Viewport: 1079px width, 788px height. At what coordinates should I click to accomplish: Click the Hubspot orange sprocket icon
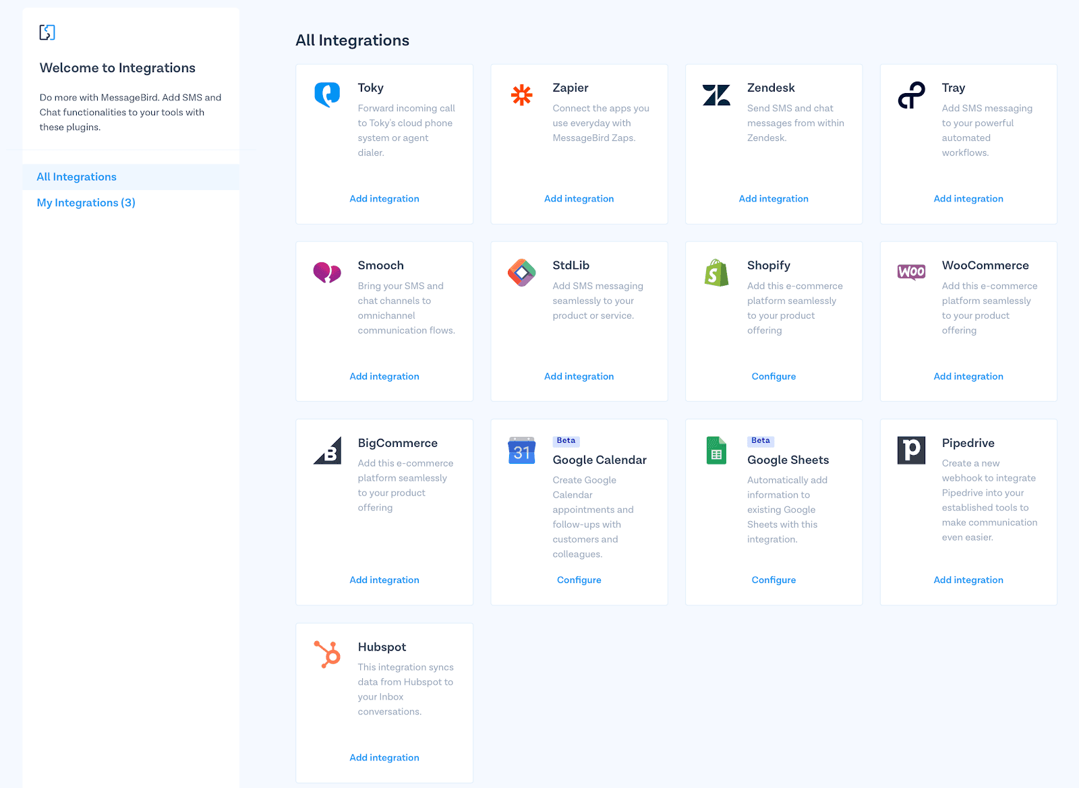[327, 655]
